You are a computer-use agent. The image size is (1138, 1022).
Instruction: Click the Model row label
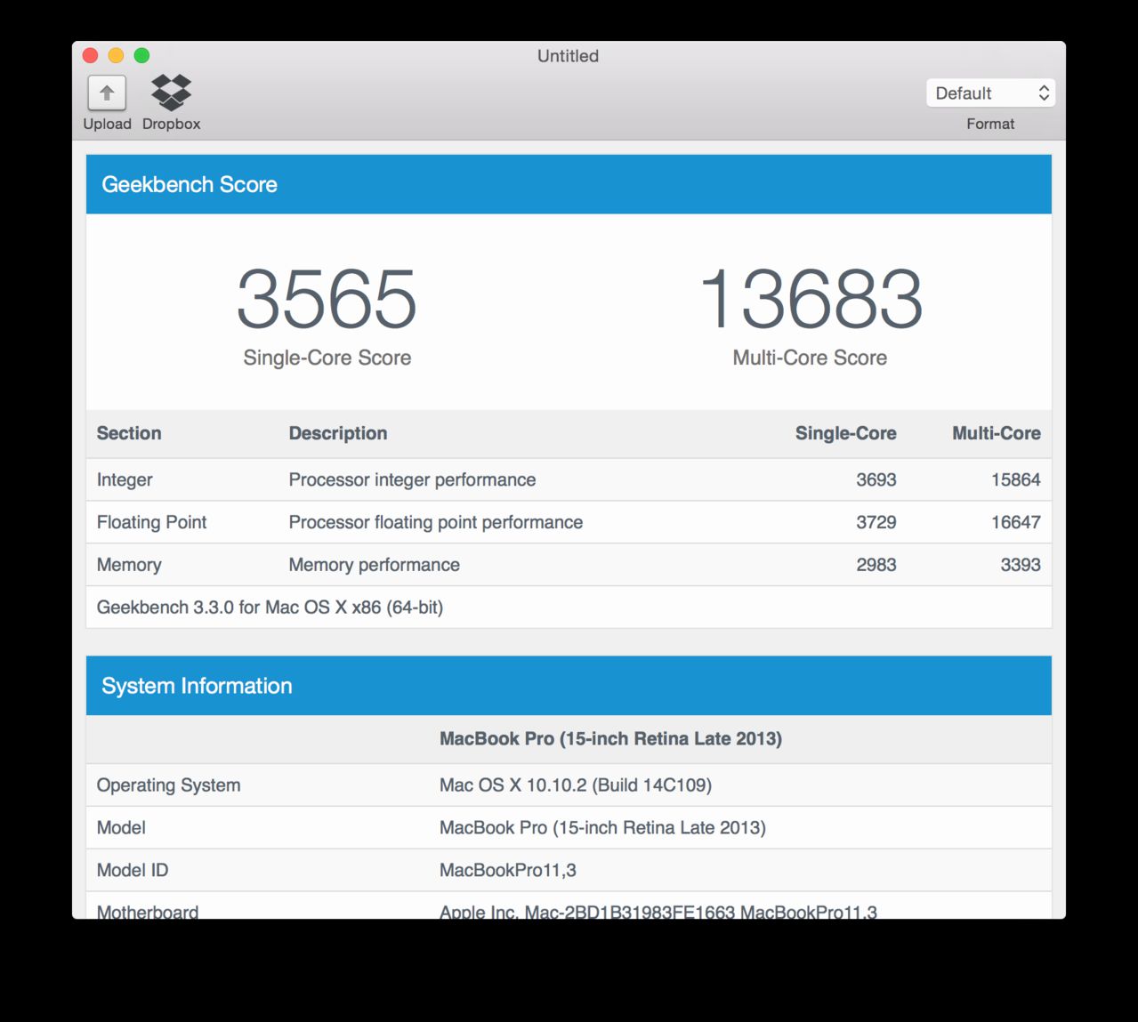(121, 828)
